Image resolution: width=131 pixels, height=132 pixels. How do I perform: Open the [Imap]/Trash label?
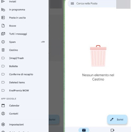tap(24, 58)
